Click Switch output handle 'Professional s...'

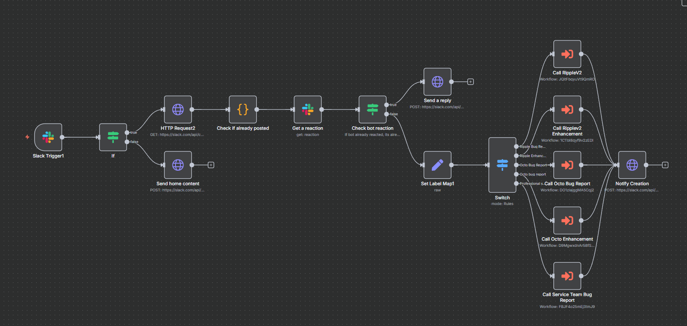[x=516, y=183]
